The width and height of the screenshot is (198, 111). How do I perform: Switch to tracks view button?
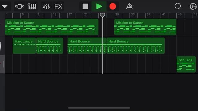(x=20, y=6)
